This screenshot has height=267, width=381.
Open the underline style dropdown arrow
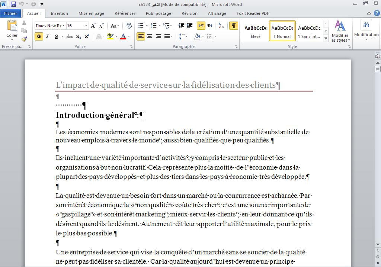[x=63, y=36]
